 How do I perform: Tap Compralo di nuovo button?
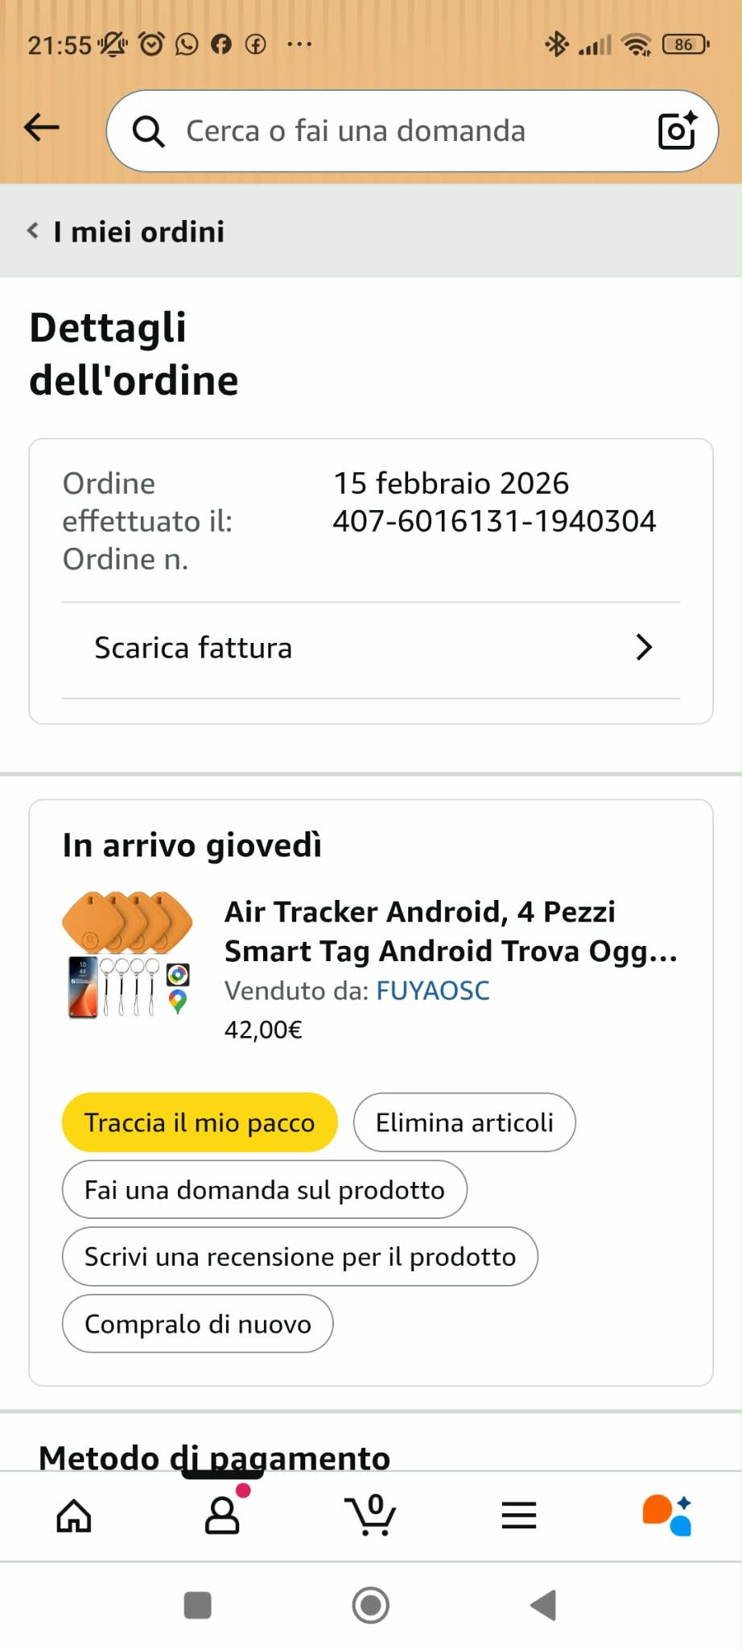[197, 1324]
